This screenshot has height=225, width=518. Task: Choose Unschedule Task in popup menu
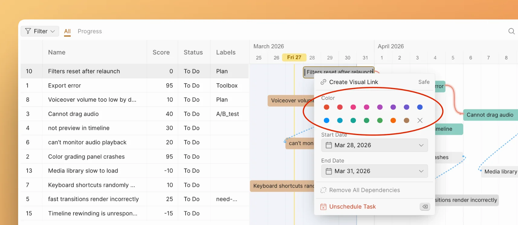352,207
